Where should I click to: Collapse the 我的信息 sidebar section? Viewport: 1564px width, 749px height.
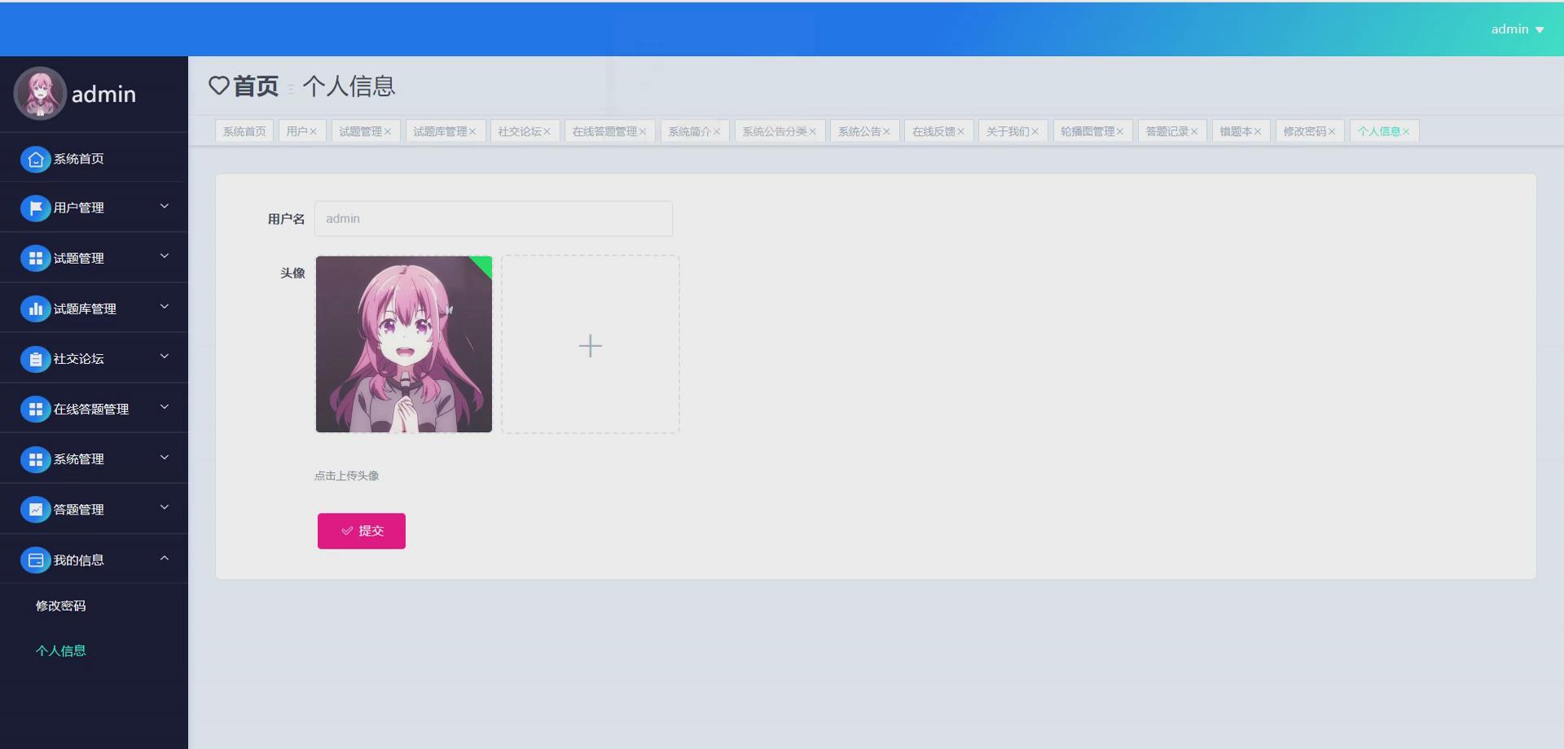[165, 558]
